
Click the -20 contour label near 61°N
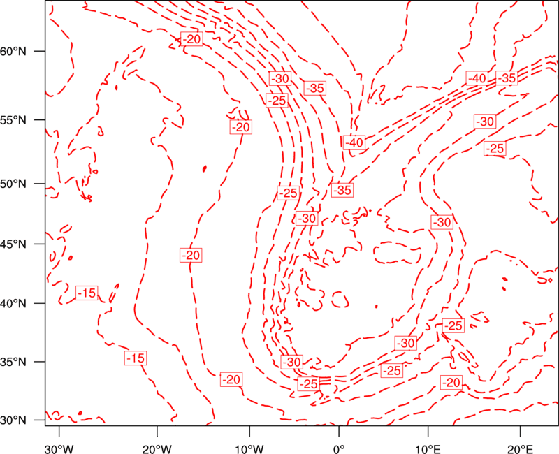(191, 39)
